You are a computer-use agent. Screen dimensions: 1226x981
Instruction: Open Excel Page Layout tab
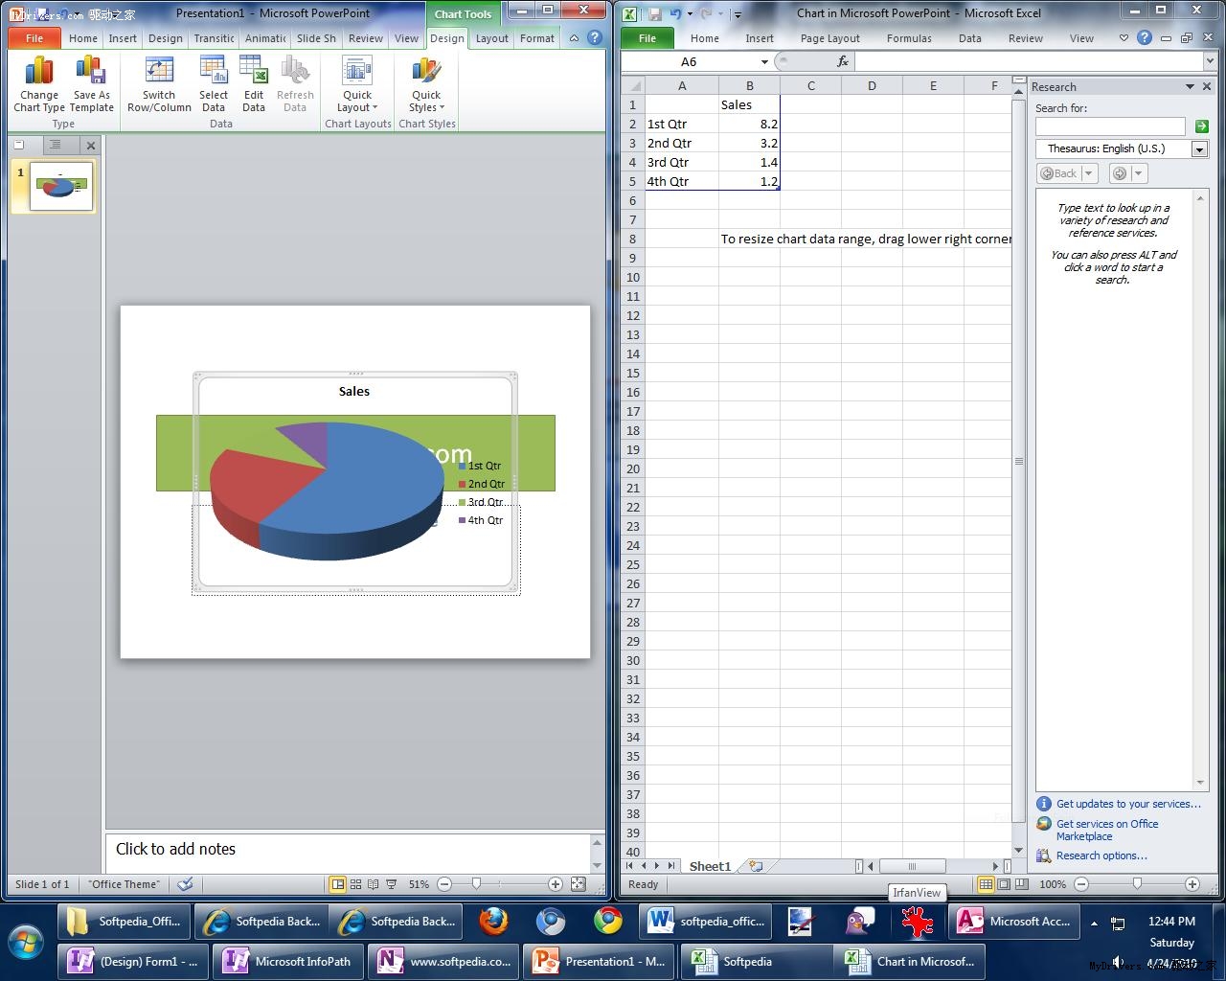830,38
